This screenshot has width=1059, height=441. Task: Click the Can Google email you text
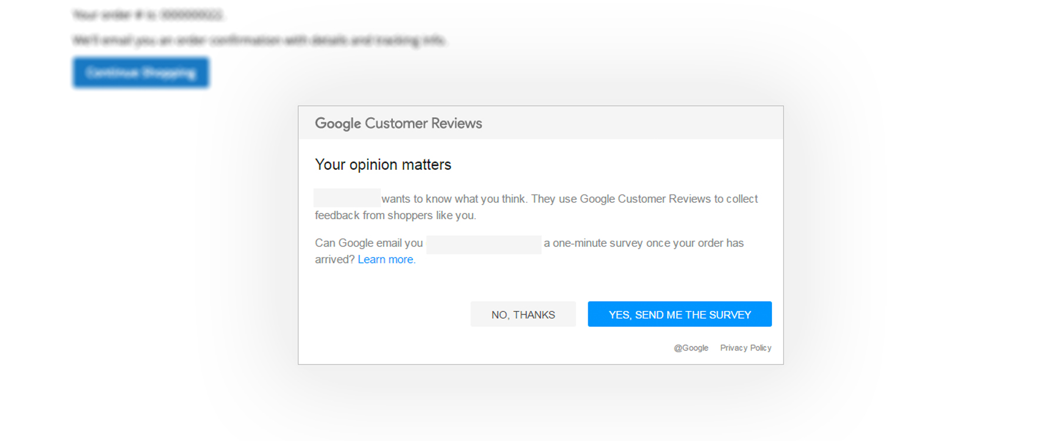[x=368, y=243]
